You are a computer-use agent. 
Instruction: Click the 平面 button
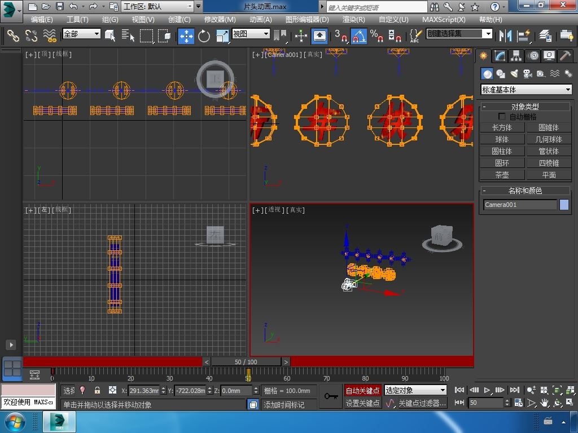pos(549,175)
